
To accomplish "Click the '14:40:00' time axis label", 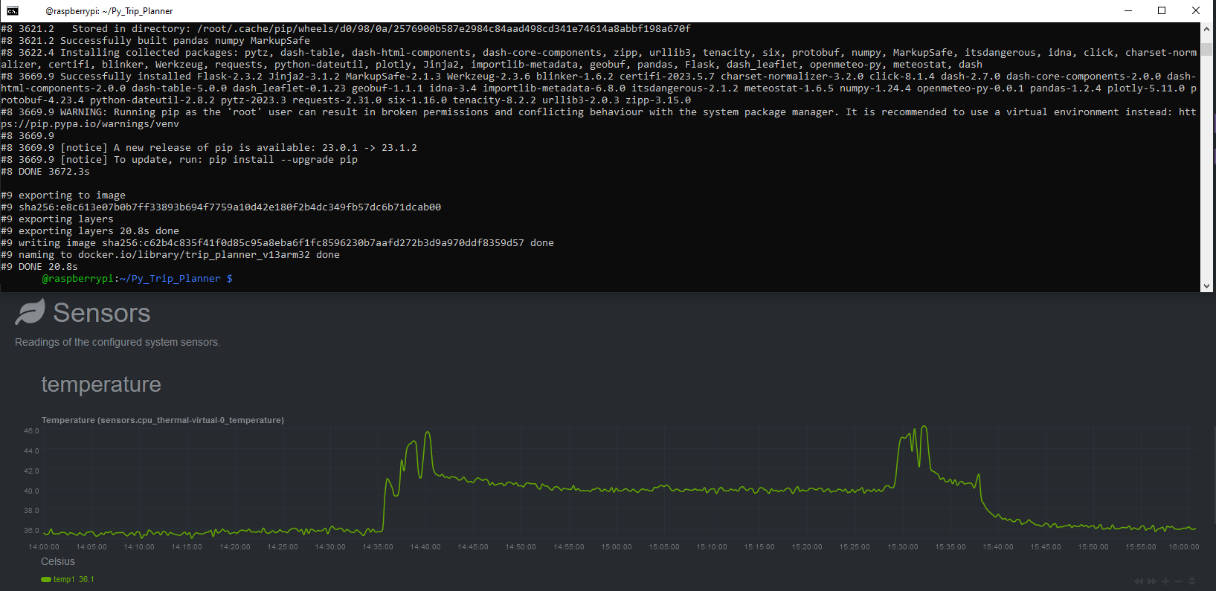I will (x=425, y=547).
